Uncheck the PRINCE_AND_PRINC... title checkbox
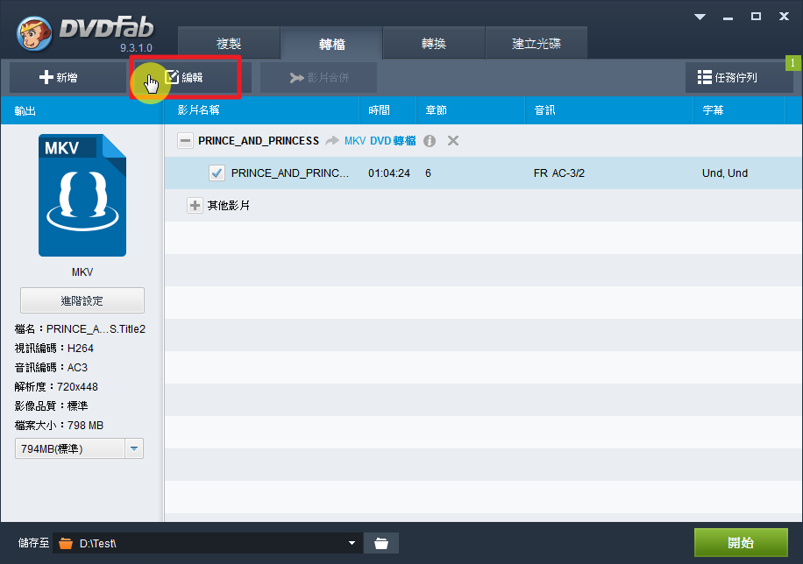Screen dimensions: 803x564 217,173
